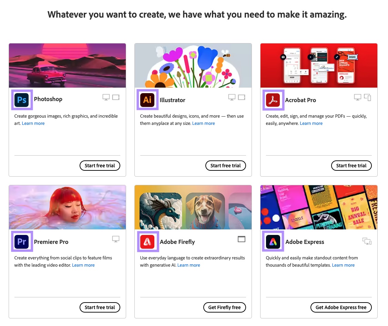Click the Photoshop card banner image
Viewport: 388px width, 326px height.
(67, 65)
